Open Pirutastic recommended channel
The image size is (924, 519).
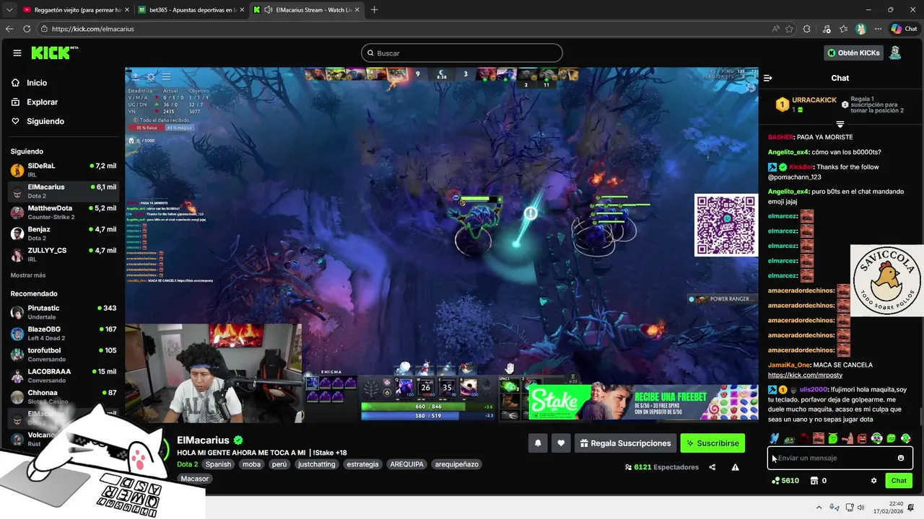pos(62,312)
